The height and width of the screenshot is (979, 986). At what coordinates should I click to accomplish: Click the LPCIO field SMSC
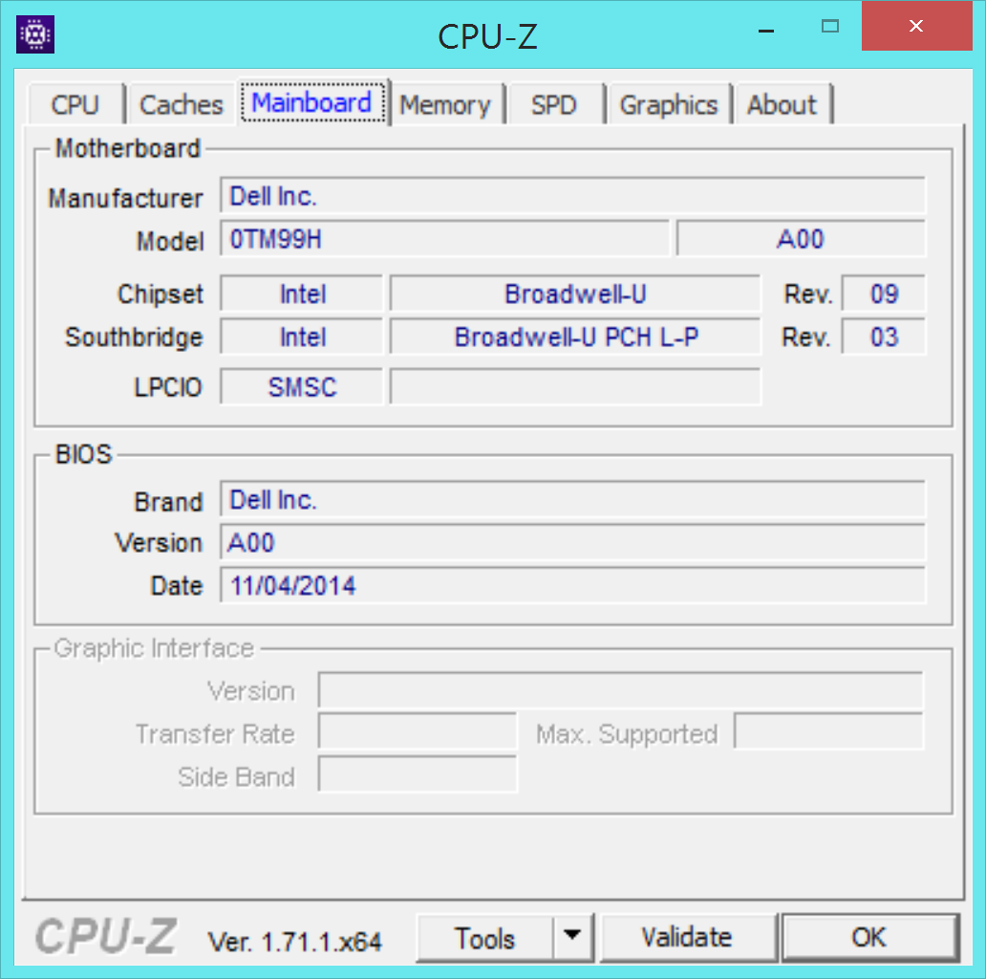point(302,387)
